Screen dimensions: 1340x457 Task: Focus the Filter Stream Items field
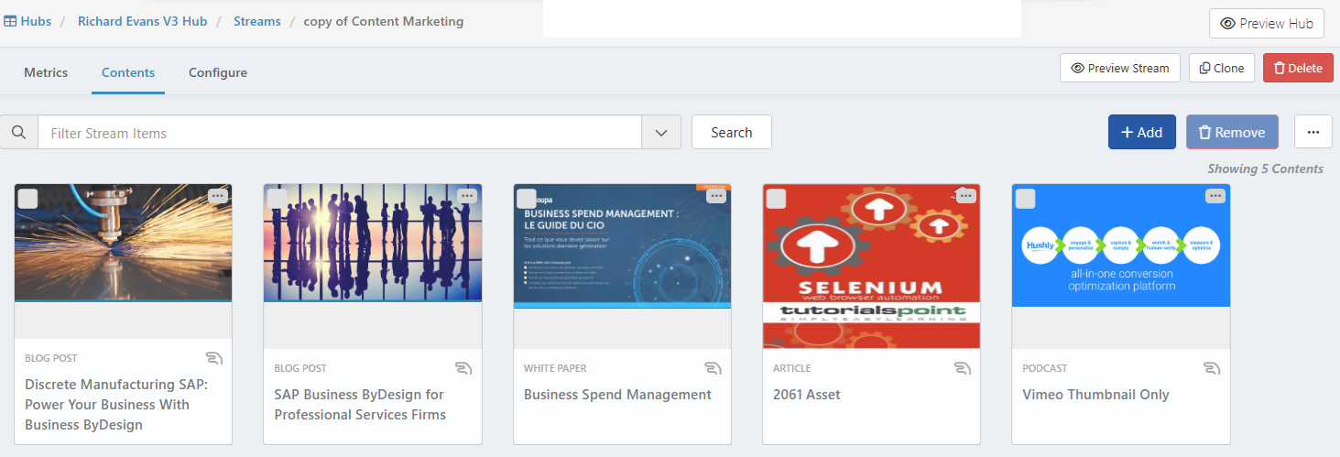[340, 133]
